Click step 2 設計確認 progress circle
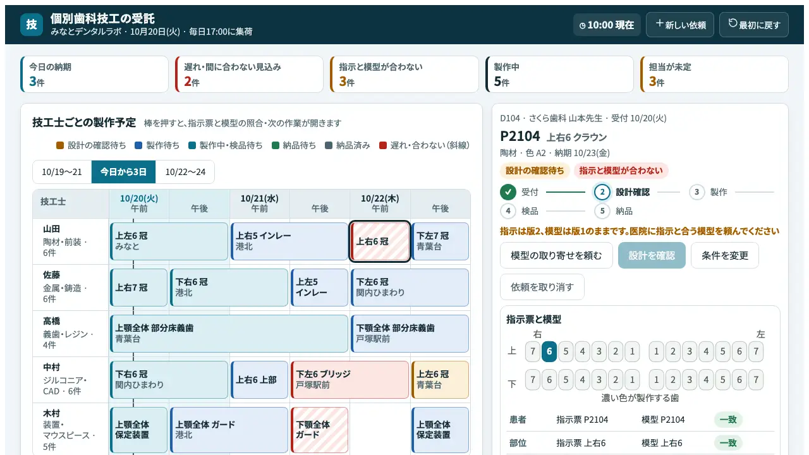Viewport: 809px width, 455px height. 602,192
